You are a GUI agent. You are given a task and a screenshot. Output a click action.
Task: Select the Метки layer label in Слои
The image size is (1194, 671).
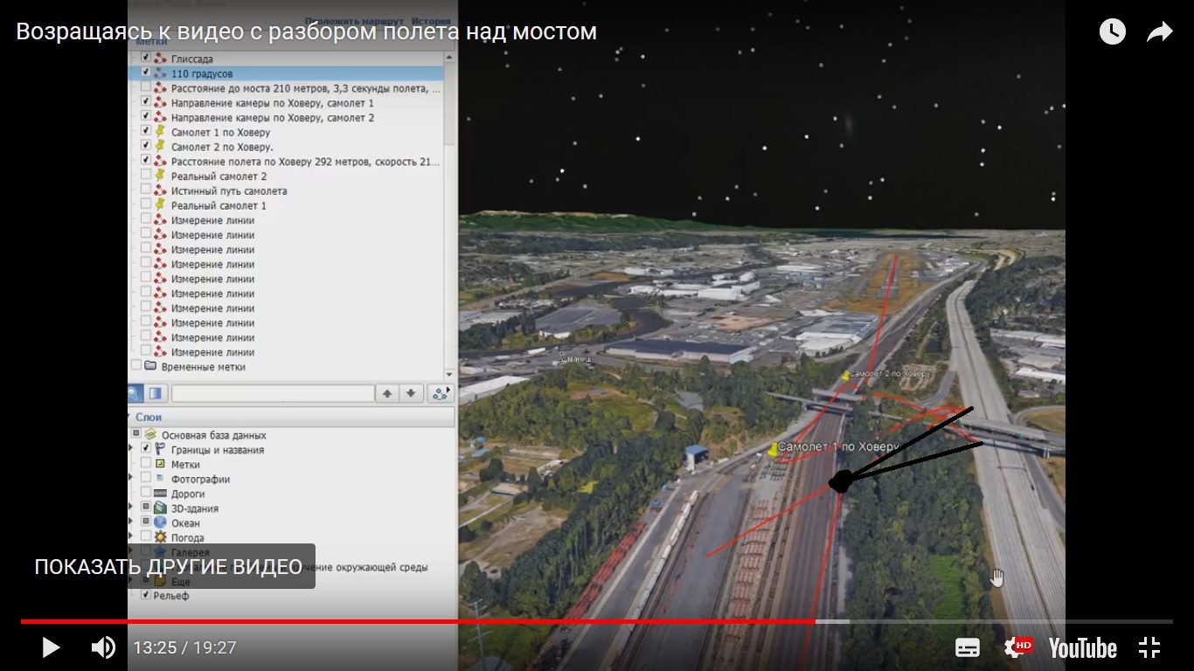(185, 465)
